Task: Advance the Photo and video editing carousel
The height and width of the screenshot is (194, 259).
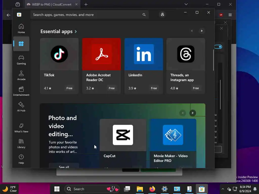Action: (192, 113)
